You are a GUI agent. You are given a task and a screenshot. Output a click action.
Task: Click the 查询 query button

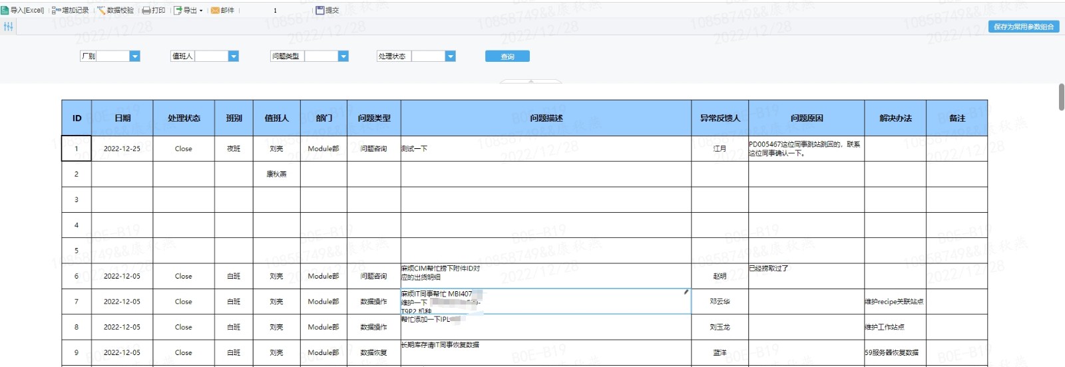(x=507, y=57)
